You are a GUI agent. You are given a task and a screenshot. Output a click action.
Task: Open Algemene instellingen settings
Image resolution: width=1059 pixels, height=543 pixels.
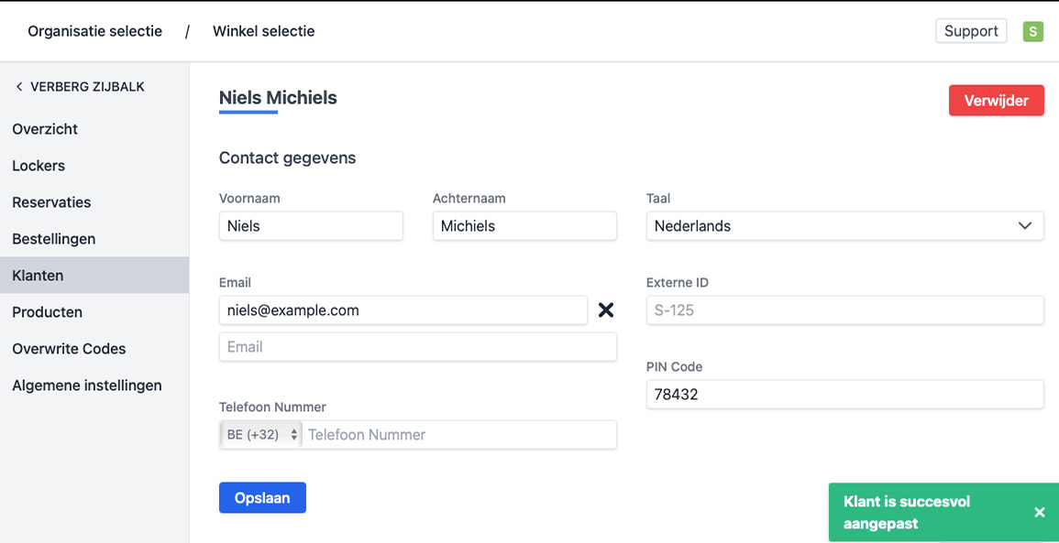tap(87, 386)
